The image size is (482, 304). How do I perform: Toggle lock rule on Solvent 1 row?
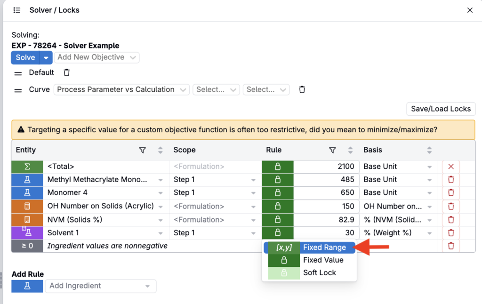click(x=278, y=233)
